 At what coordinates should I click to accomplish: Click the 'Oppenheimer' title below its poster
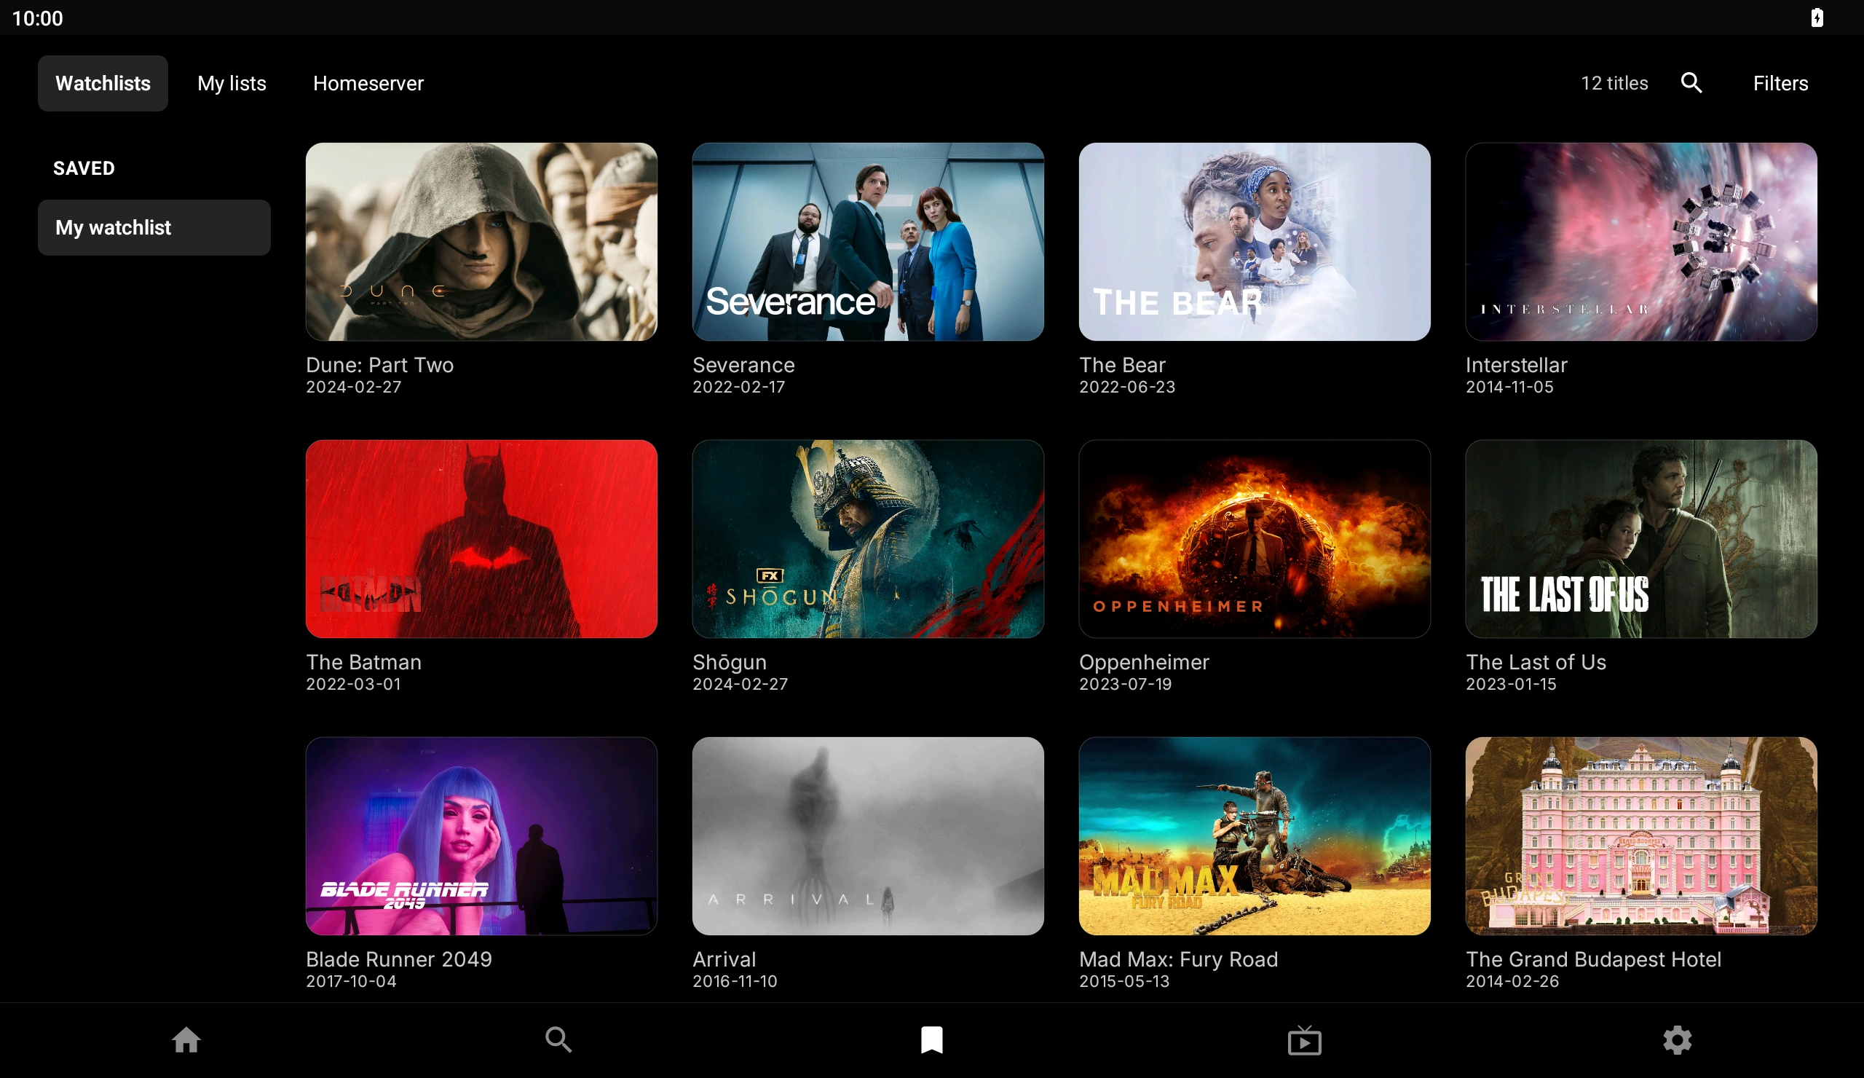pos(1144,662)
